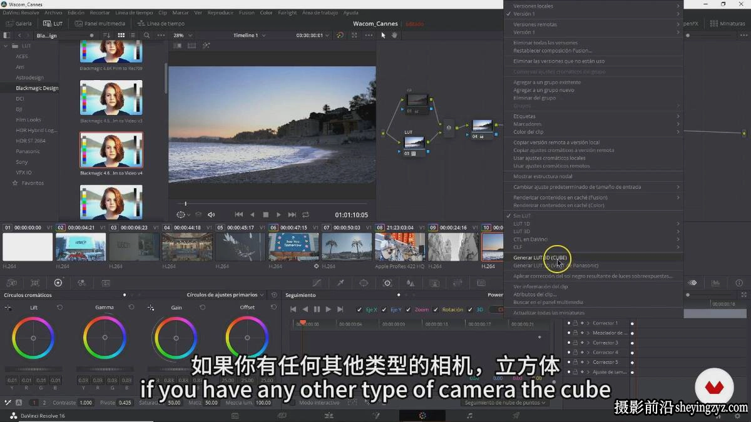Open the Tracker palette icon
The image size is (751, 422).
[x=387, y=283]
